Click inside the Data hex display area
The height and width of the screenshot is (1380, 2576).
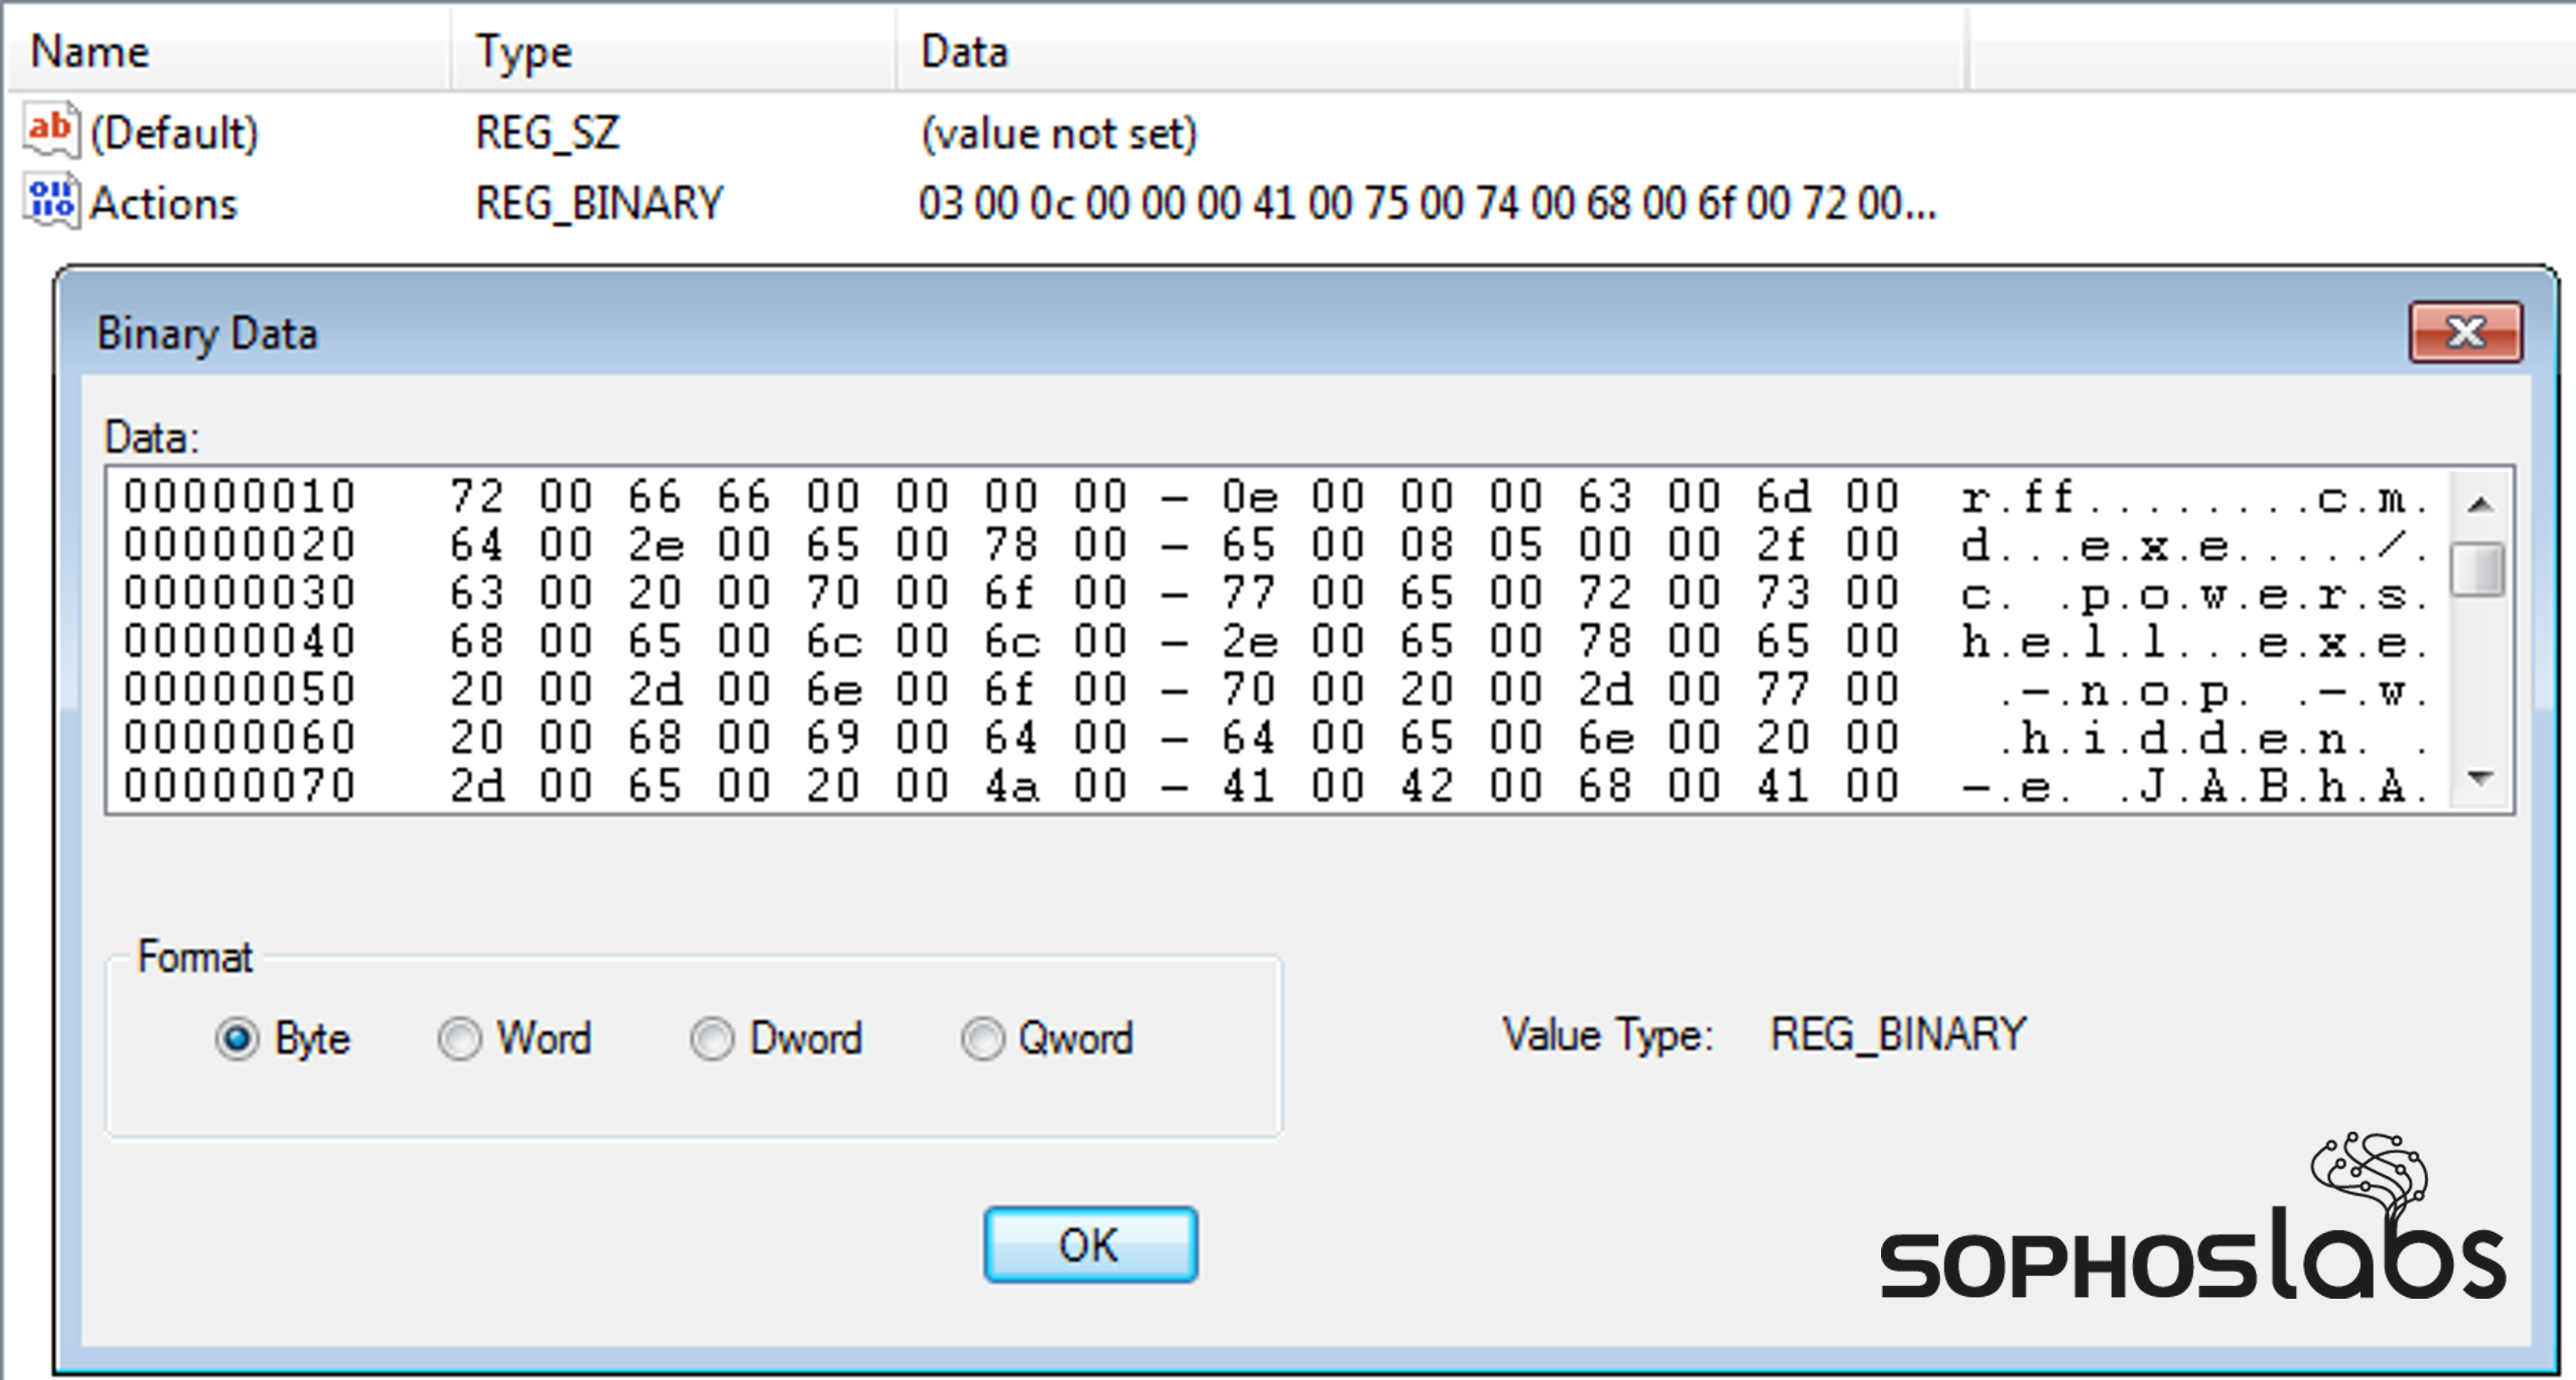1200,639
